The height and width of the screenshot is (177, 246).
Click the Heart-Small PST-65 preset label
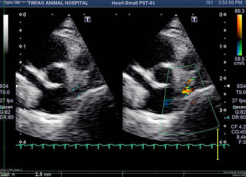[x=133, y=3]
